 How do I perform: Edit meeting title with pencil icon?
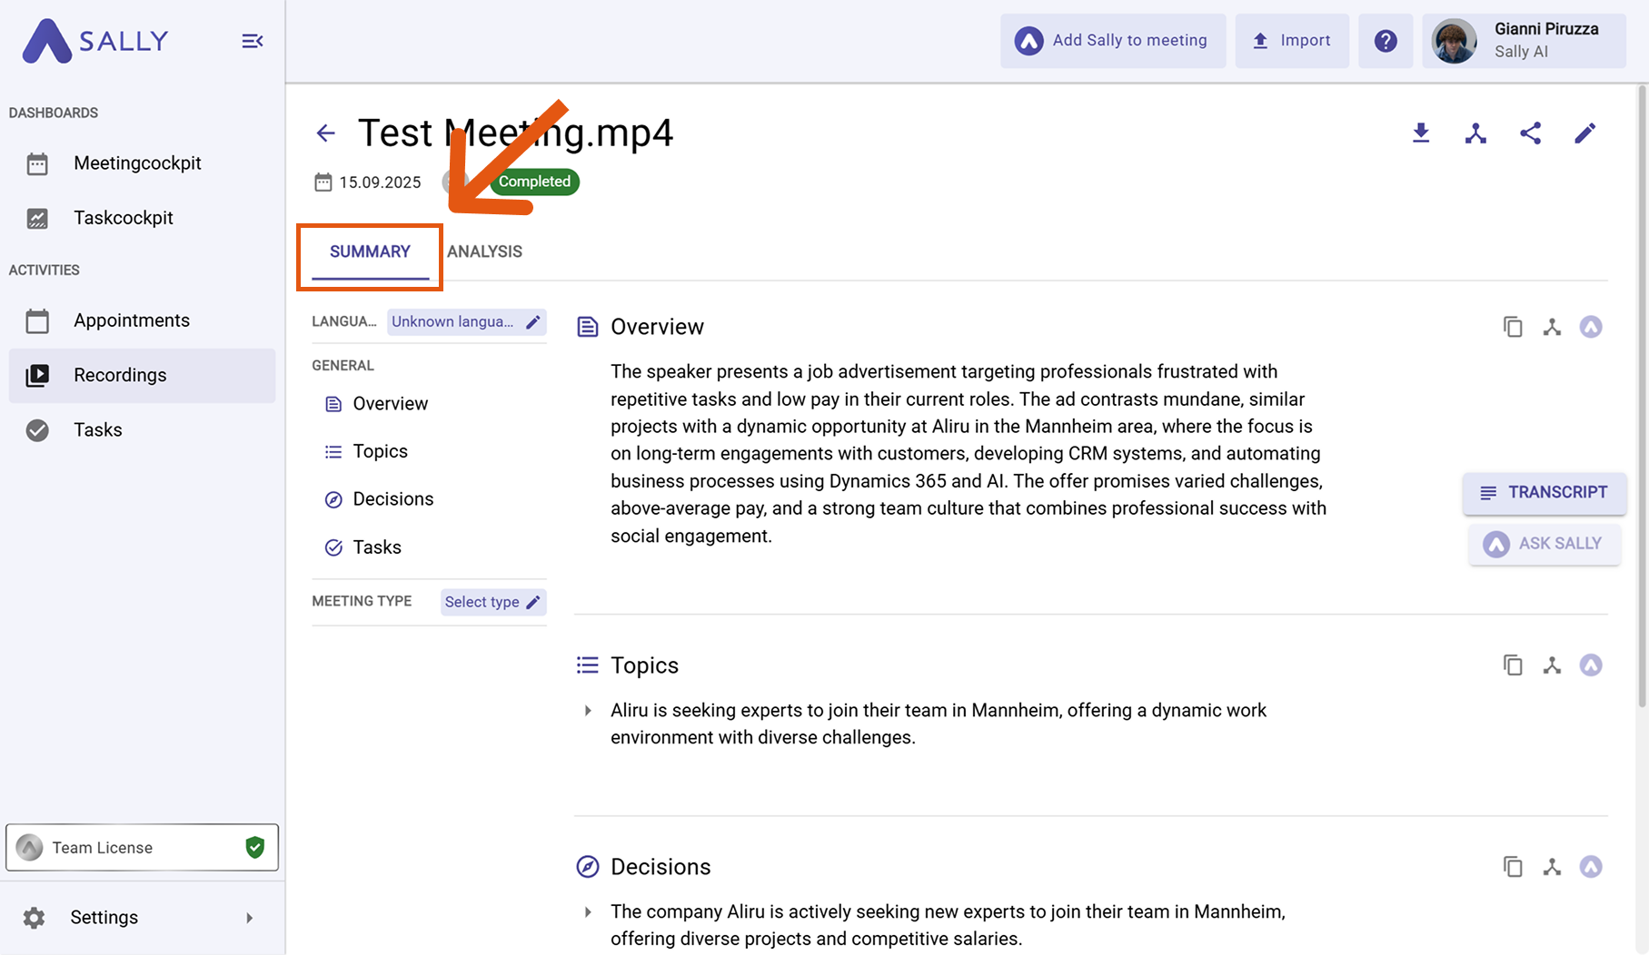[1584, 133]
